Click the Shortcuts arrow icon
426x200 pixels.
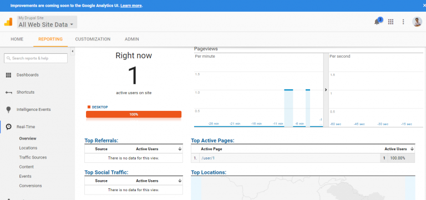pyautogui.click(x=8, y=93)
